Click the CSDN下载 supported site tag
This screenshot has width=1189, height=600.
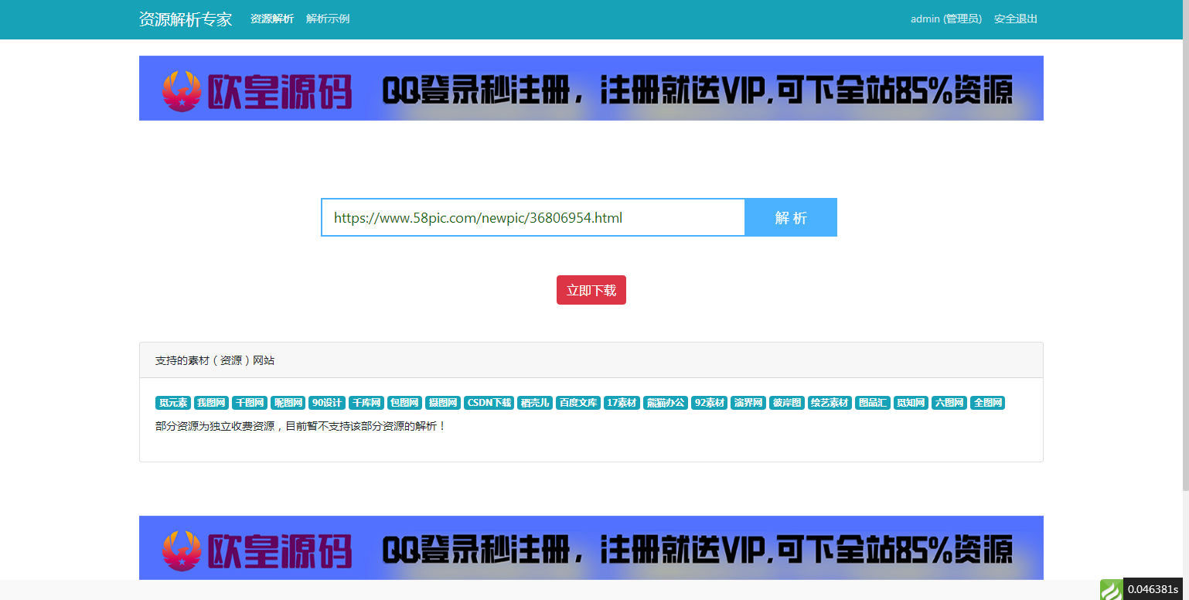tap(489, 402)
